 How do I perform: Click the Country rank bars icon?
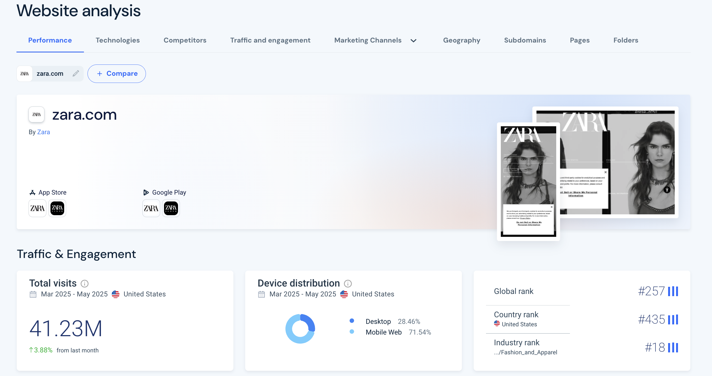(x=673, y=319)
